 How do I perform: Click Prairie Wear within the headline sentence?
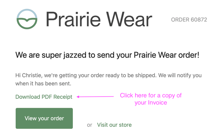[x=153, y=55]
